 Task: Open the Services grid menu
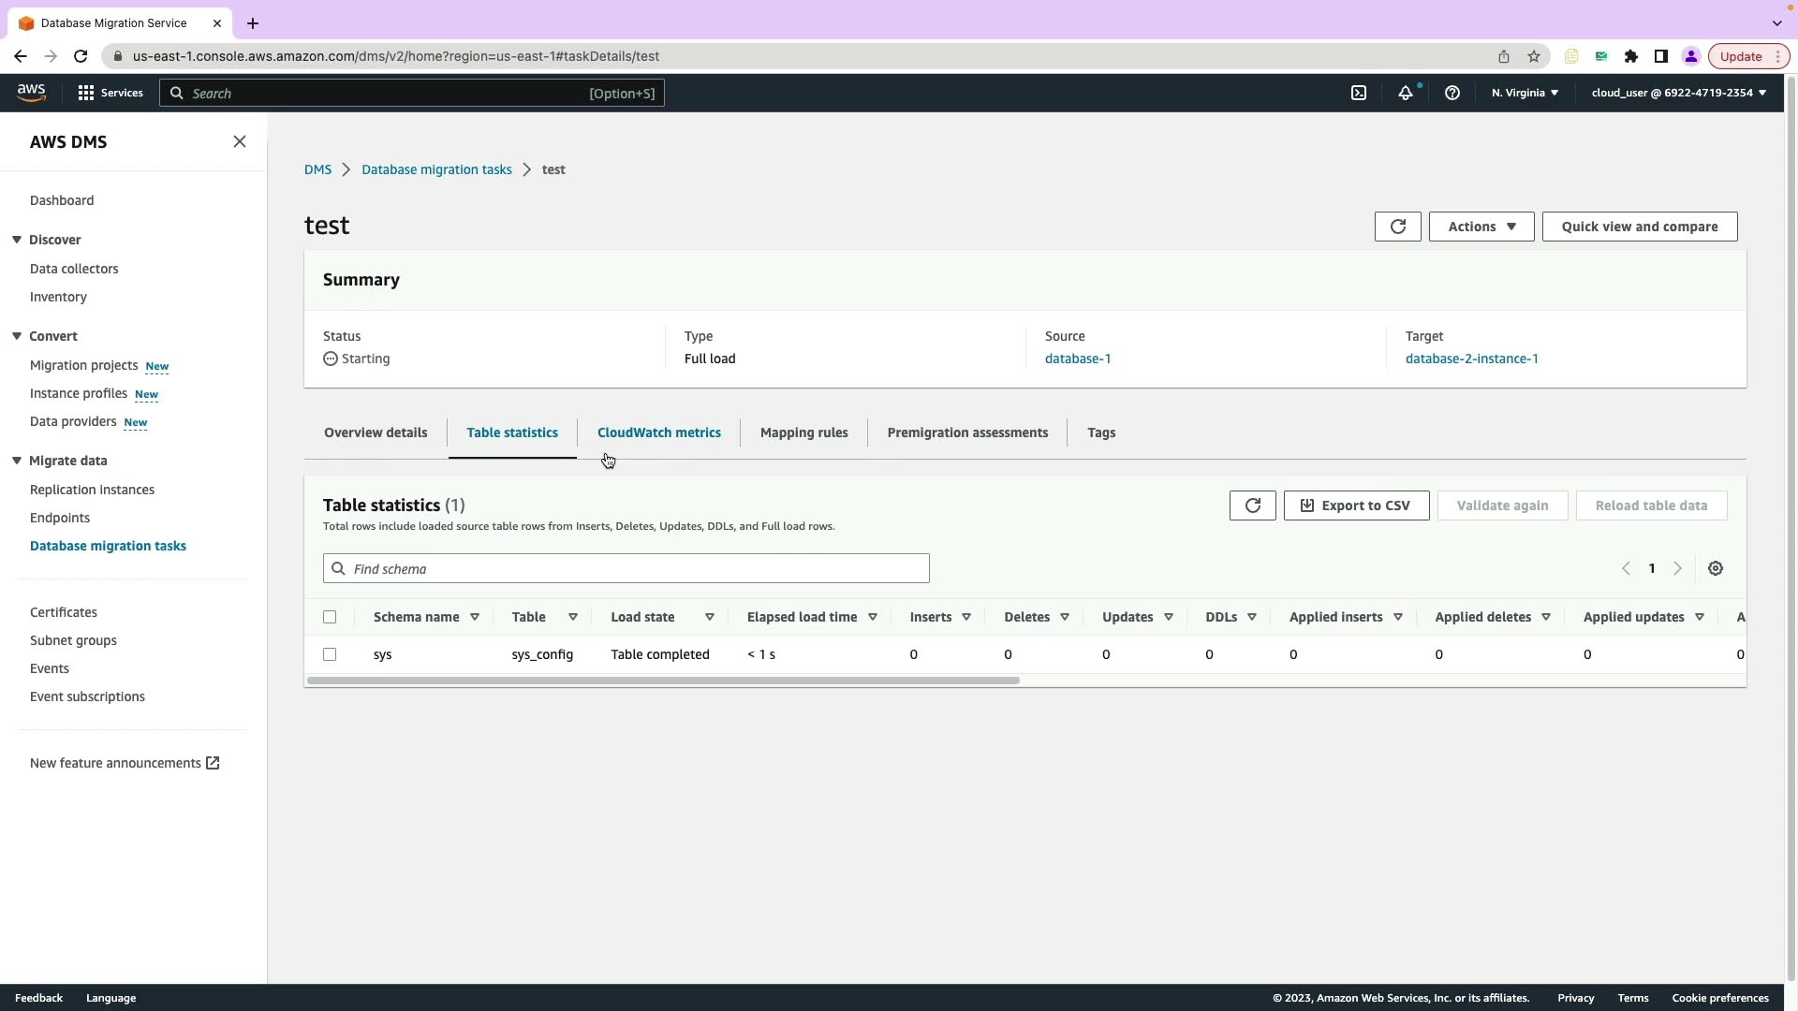pos(111,93)
